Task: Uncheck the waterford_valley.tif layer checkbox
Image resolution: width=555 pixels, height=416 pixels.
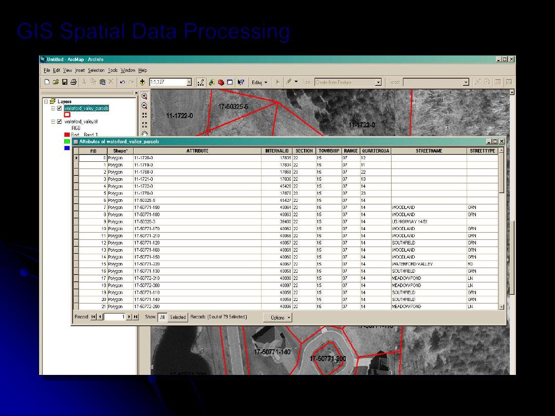Action: point(60,121)
